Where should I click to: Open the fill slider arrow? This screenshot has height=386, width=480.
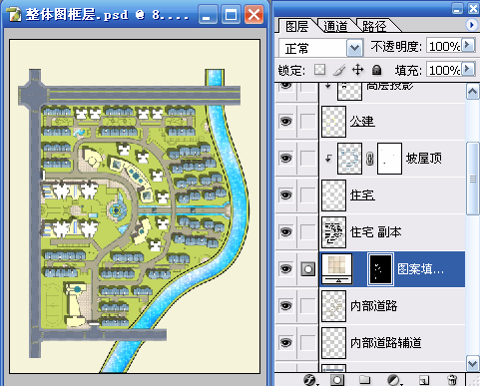[468, 69]
